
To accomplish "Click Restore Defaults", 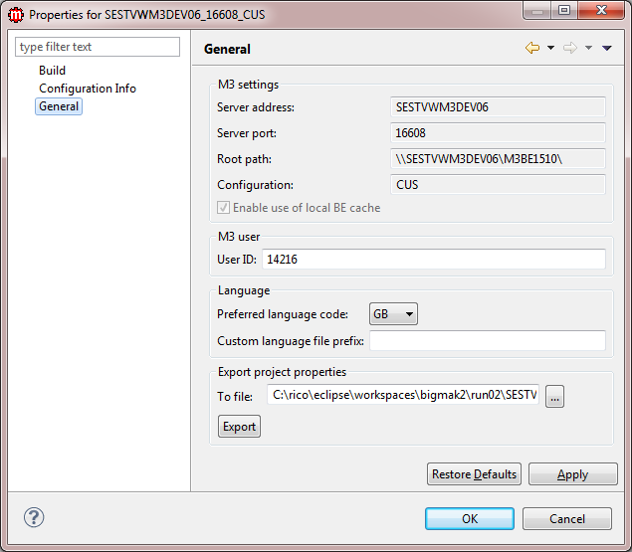I will [x=474, y=474].
